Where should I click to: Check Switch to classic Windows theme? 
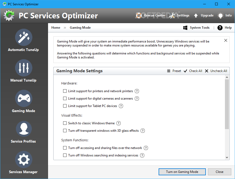click(65, 123)
